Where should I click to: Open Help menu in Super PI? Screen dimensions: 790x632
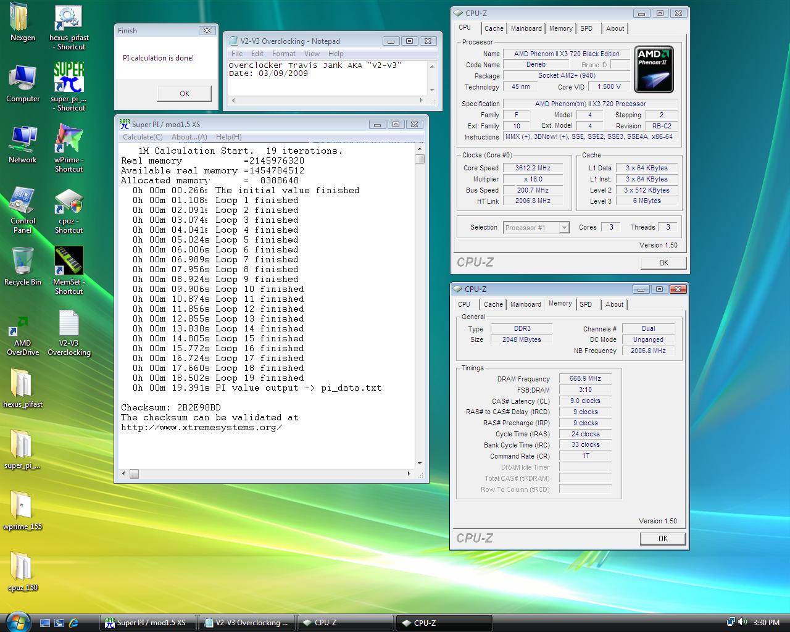click(228, 137)
